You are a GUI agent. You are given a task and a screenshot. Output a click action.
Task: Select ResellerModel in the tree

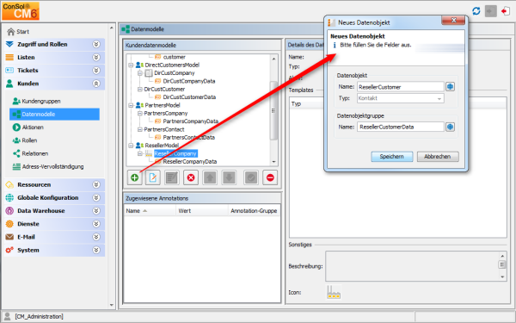point(162,146)
